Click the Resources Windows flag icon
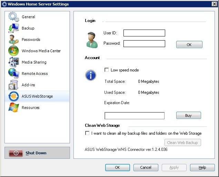The image size is (219, 177). (13, 108)
